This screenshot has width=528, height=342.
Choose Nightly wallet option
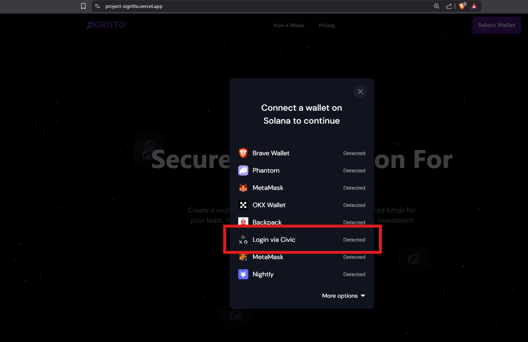(302, 274)
